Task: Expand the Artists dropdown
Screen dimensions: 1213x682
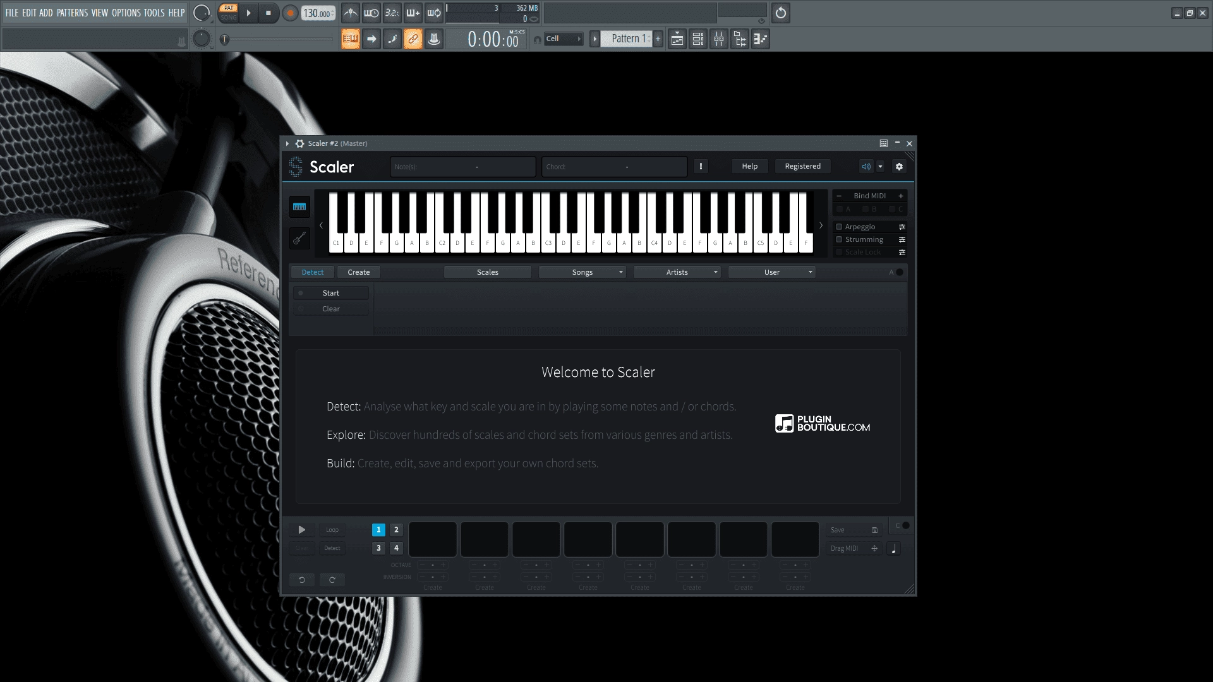Action: 677,272
